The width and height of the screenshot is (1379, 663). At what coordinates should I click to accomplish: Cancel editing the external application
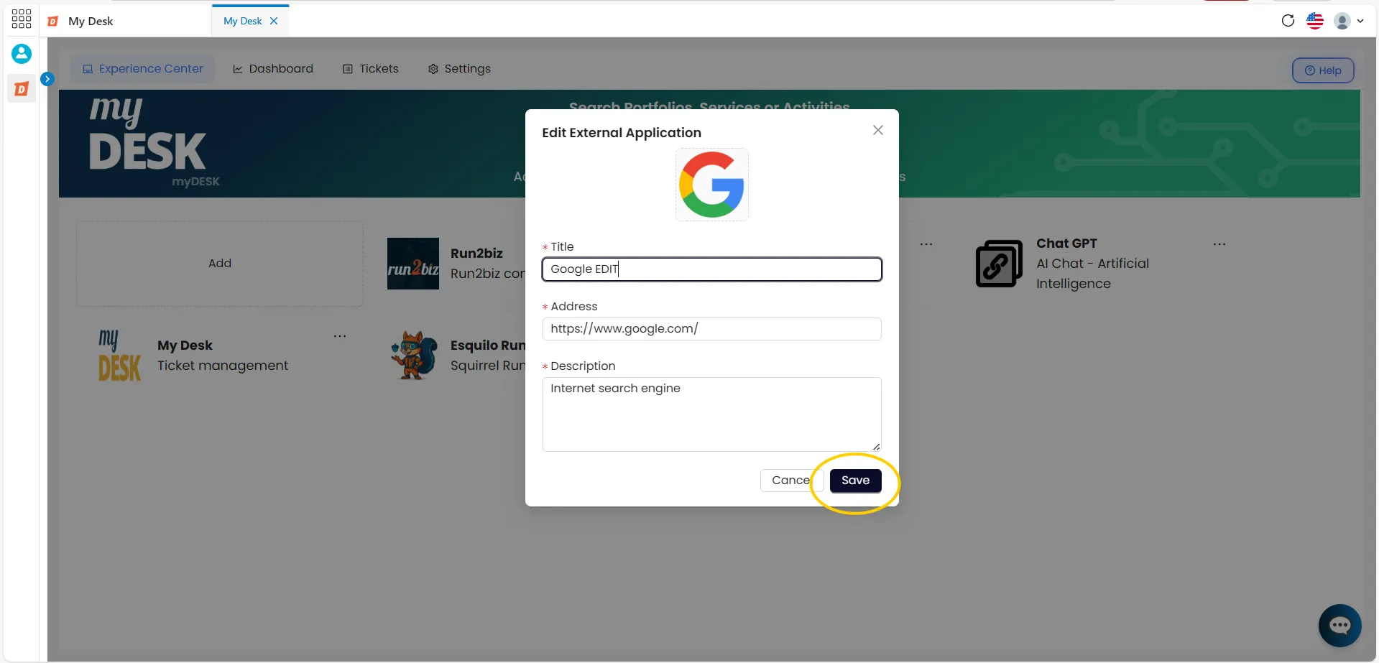792,481
